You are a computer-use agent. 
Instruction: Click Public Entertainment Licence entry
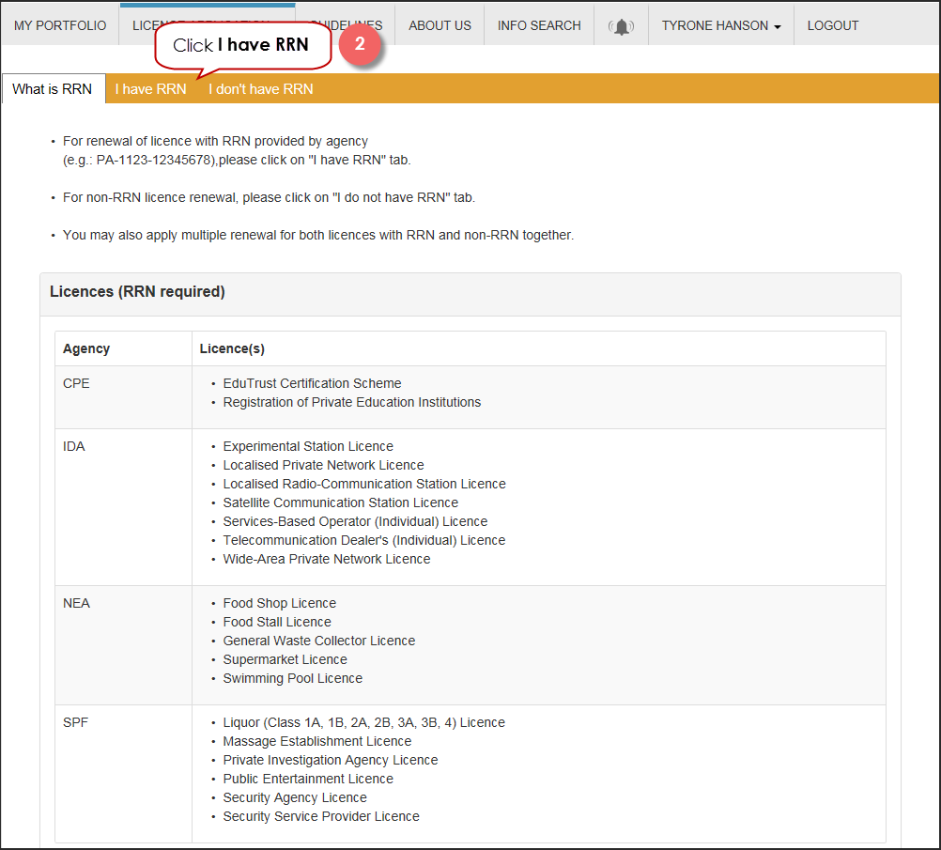coord(308,780)
